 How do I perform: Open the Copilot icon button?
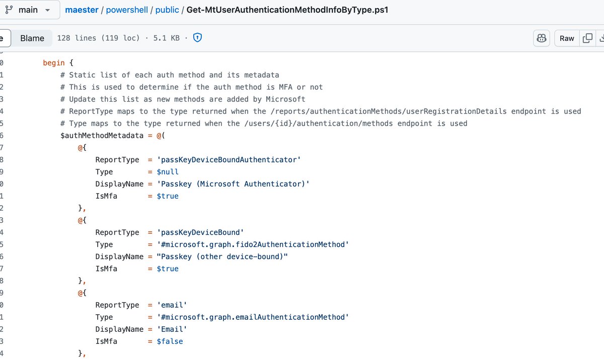point(542,38)
